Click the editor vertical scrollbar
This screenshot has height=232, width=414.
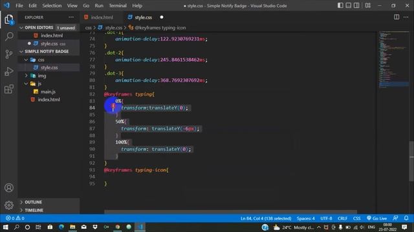point(411,161)
